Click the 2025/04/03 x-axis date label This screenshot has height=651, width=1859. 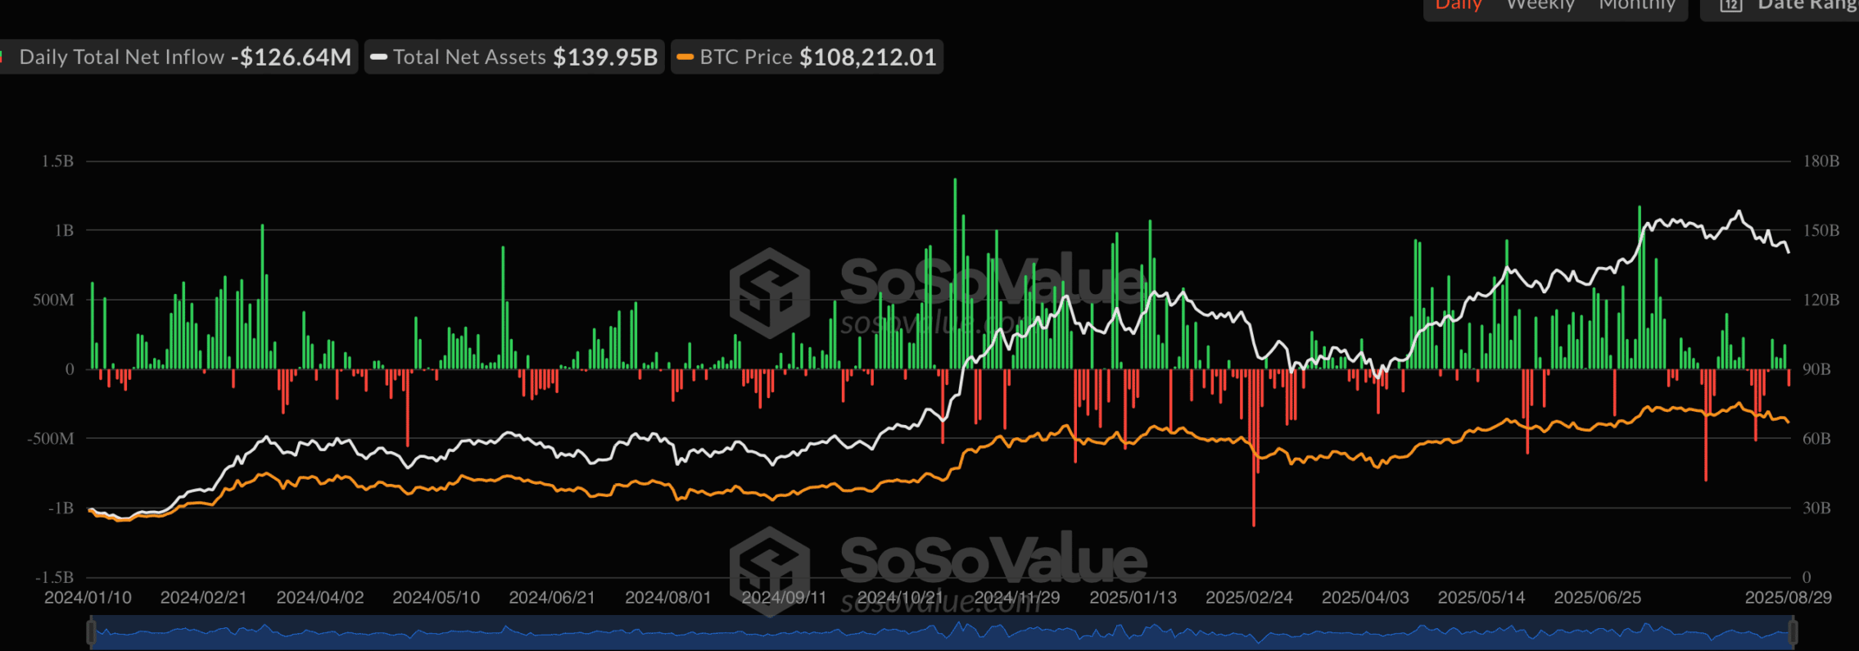[x=1365, y=598]
